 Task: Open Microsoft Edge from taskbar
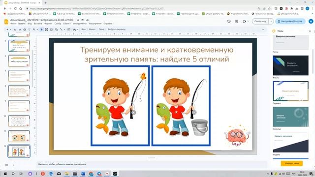pyautogui.click(x=51, y=174)
